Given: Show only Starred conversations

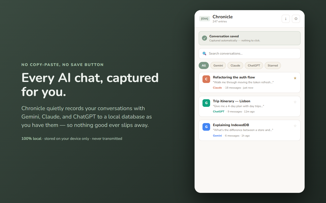Looking at the screenshot, I should 273,65.
